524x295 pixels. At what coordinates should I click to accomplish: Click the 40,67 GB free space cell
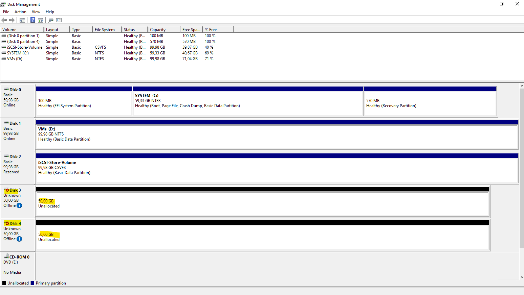click(x=190, y=53)
